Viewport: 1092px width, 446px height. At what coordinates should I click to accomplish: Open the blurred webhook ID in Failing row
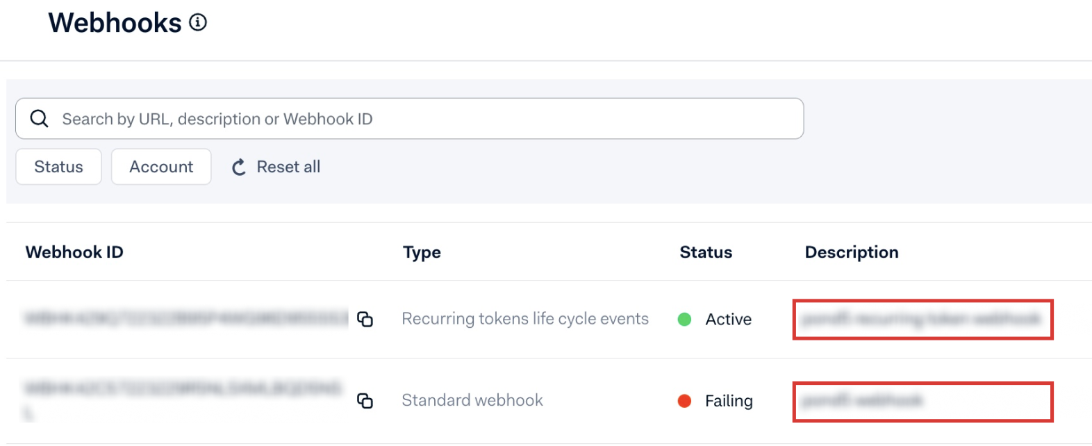[183, 400]
